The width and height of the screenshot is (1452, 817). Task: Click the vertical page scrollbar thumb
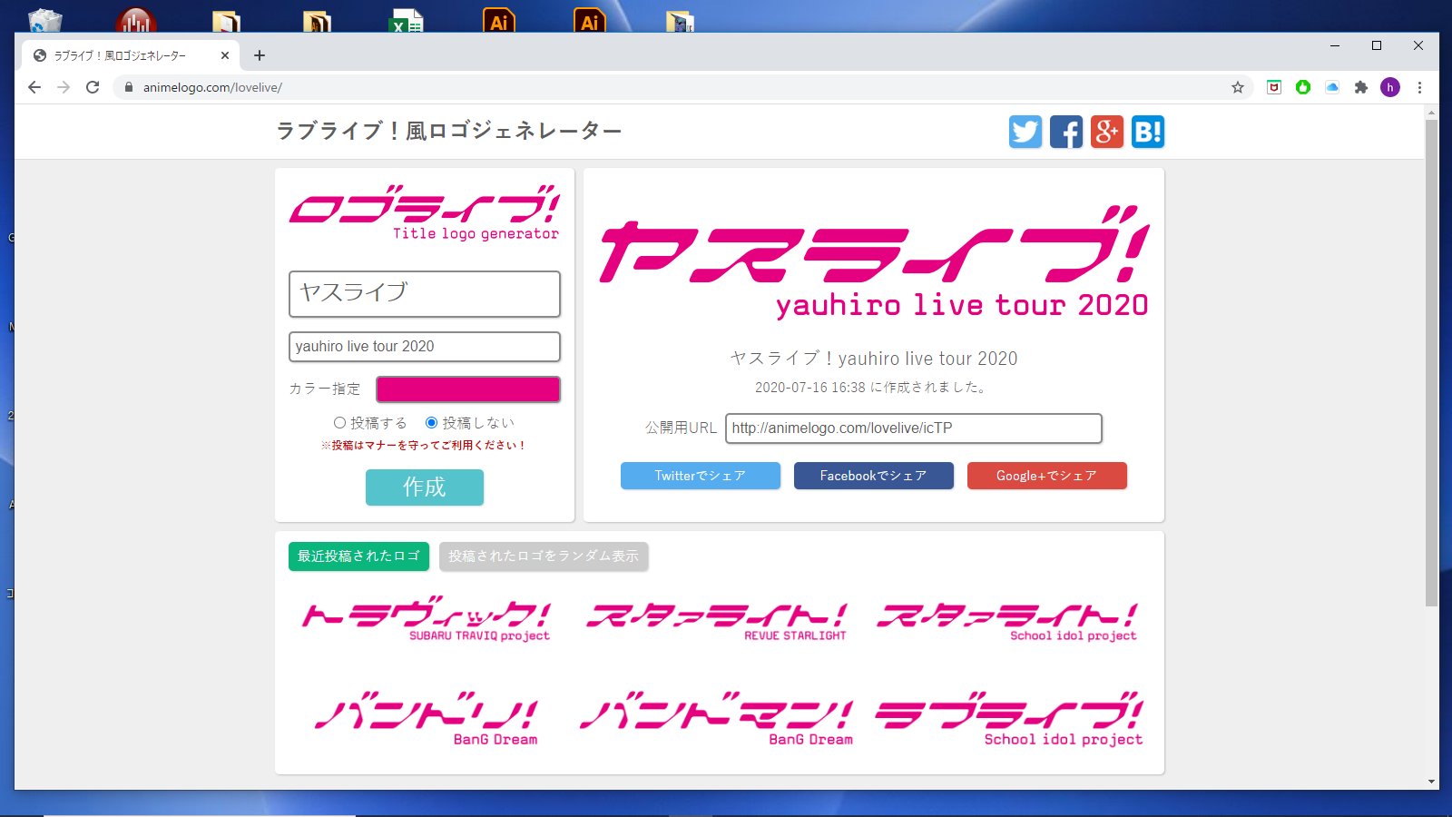[1431, 363]
